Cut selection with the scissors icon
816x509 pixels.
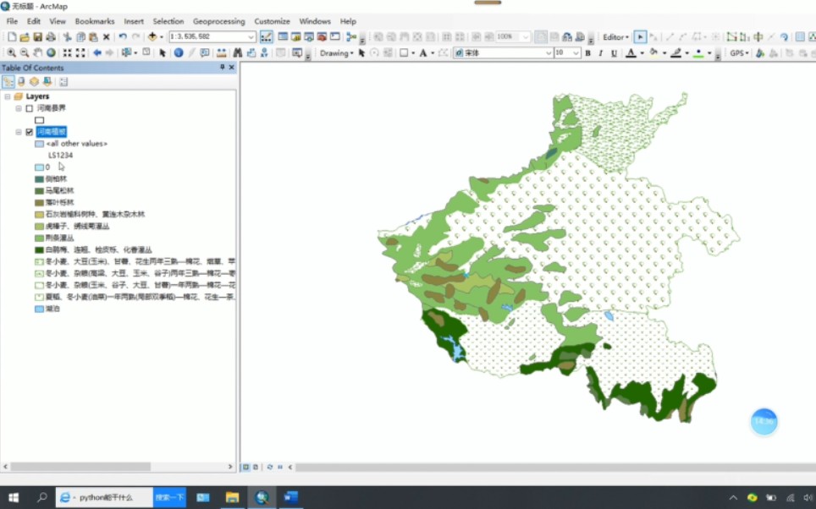coord(67,37)
